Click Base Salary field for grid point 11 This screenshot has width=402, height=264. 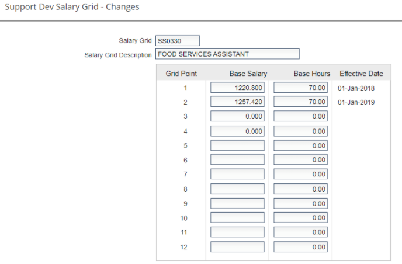pos(237,232)
